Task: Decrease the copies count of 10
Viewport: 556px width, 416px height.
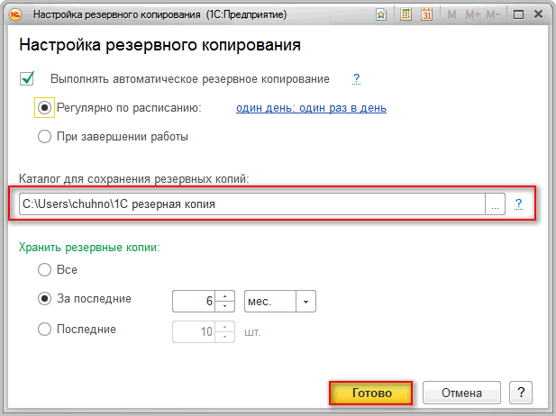Action: pyautogui.click(x=224, y=337)
